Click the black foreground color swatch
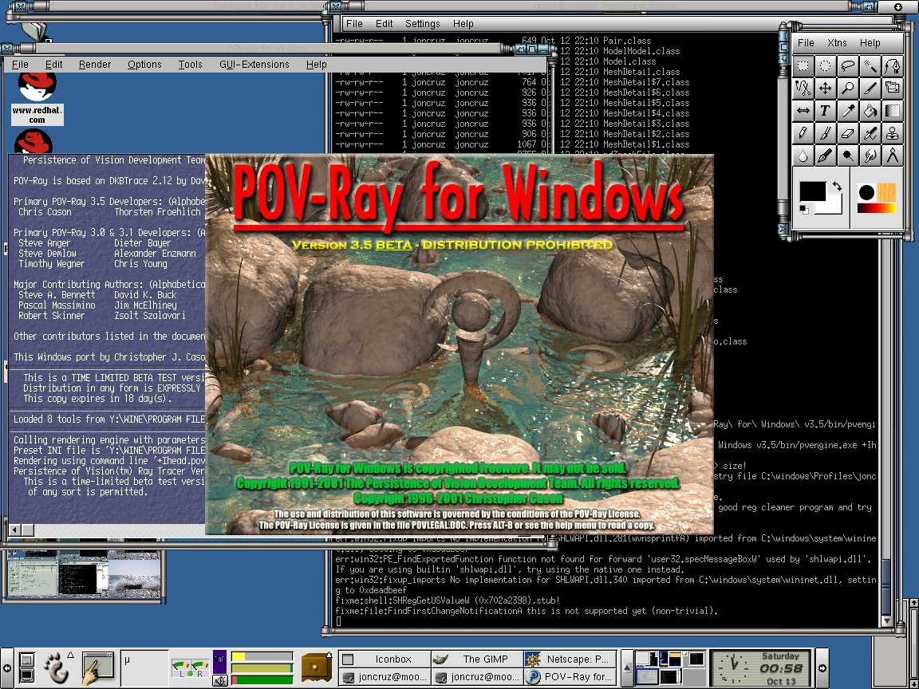Viewport: 919px width, 689px height. [x=813, y=191]
